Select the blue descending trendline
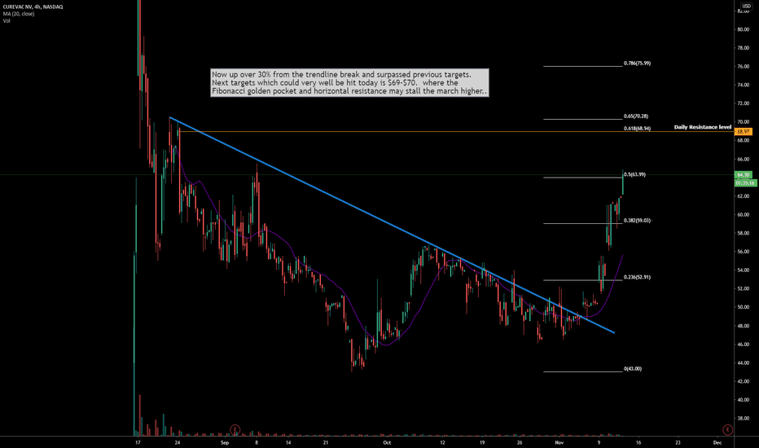 pyautogui.click(x=392, y=225)
